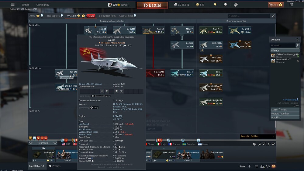Toggle the last checkmark in slotbar options
Image resolution: width=304 pixels, height=171 pixels.
273,144
